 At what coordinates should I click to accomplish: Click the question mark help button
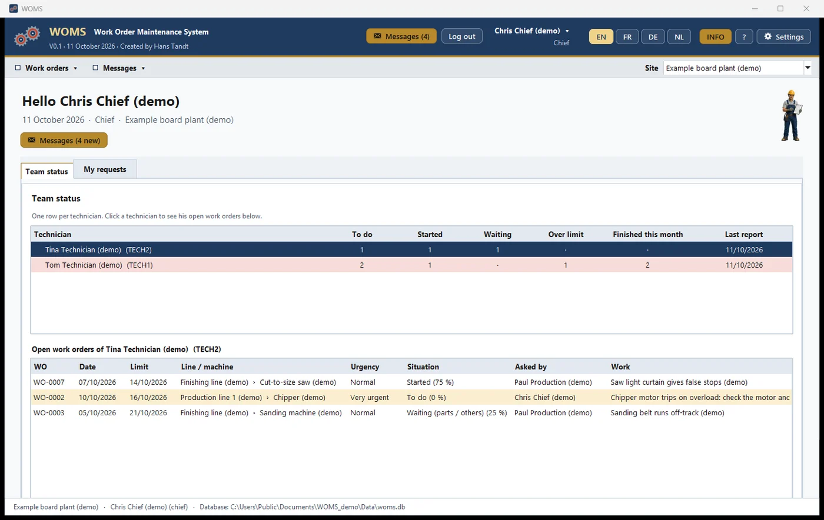tap(744, 36)
